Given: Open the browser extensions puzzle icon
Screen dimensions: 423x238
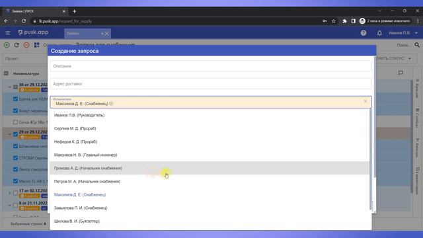Looking at the screenshot, I should [x=344, y=21].
